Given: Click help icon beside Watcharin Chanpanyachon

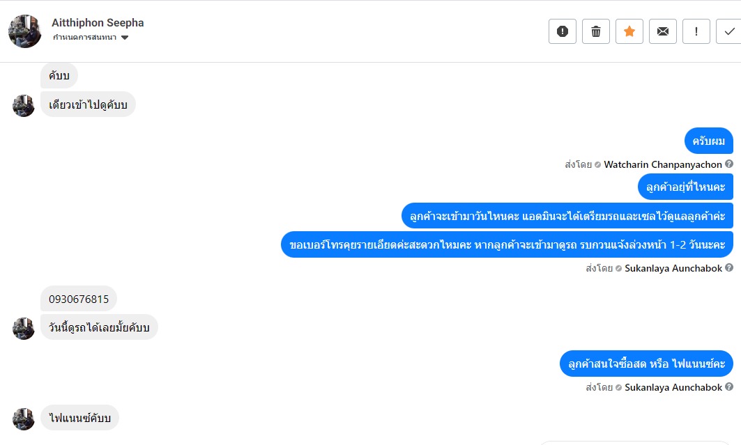Looking at the screenshot, I should (729, 164).
